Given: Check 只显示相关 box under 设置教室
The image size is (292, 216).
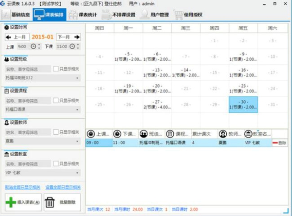Looking at the screenshot, I should click(x=55, y=164).
